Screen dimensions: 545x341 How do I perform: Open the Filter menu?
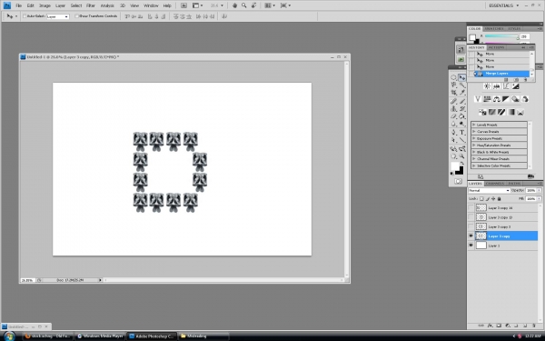(91, 5)
